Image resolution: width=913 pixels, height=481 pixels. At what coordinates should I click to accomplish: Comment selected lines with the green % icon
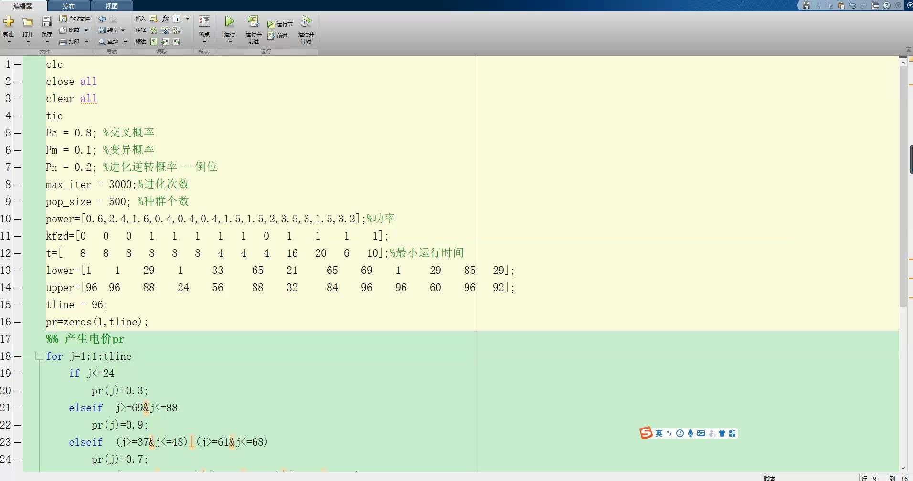(154, 30)
